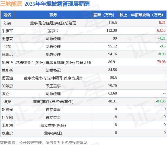Click the 职务 column header

(53, 15)
